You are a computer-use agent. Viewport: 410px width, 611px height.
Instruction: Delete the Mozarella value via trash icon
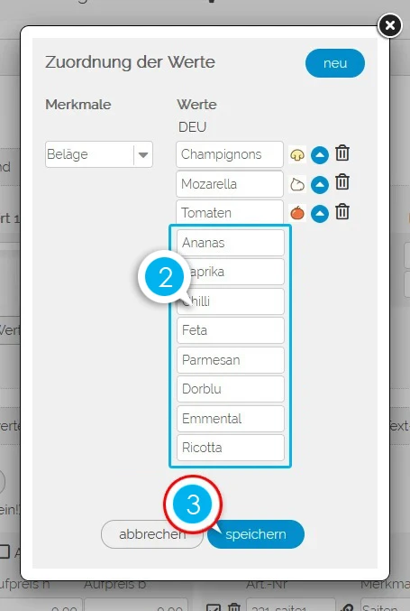pos(342,182)
